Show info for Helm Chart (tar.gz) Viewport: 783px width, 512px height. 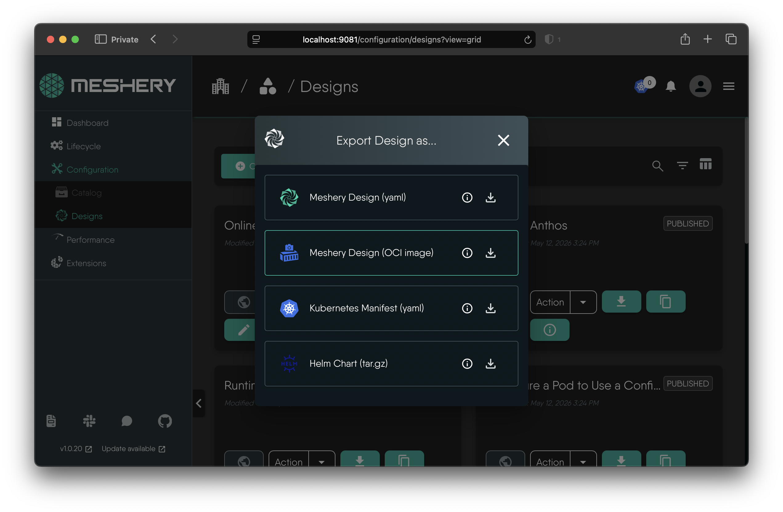pyautogui.click(x=467, y=363)
